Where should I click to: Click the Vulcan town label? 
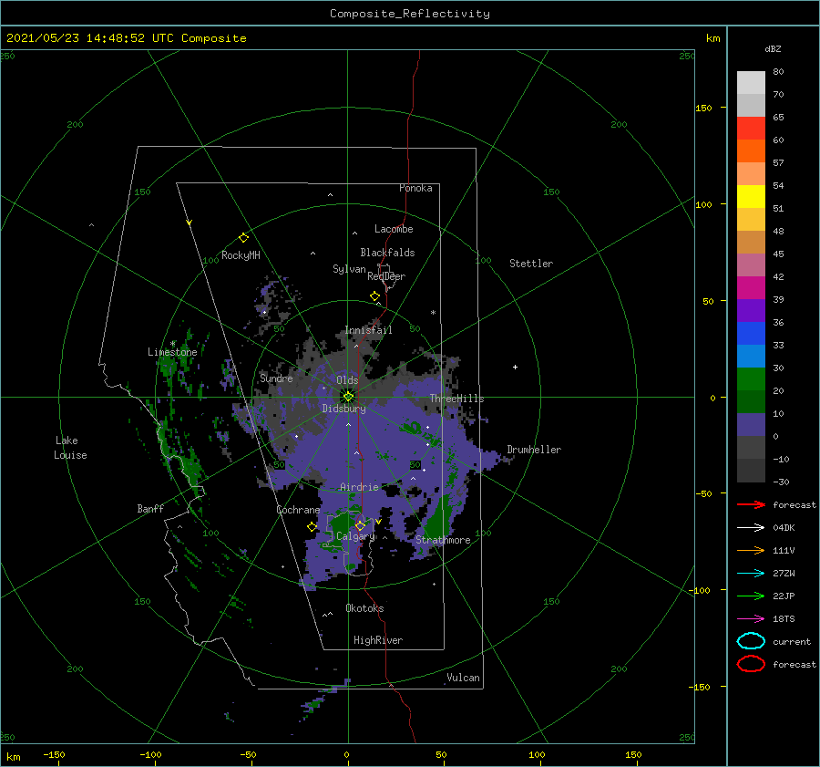tap(463, 678)
